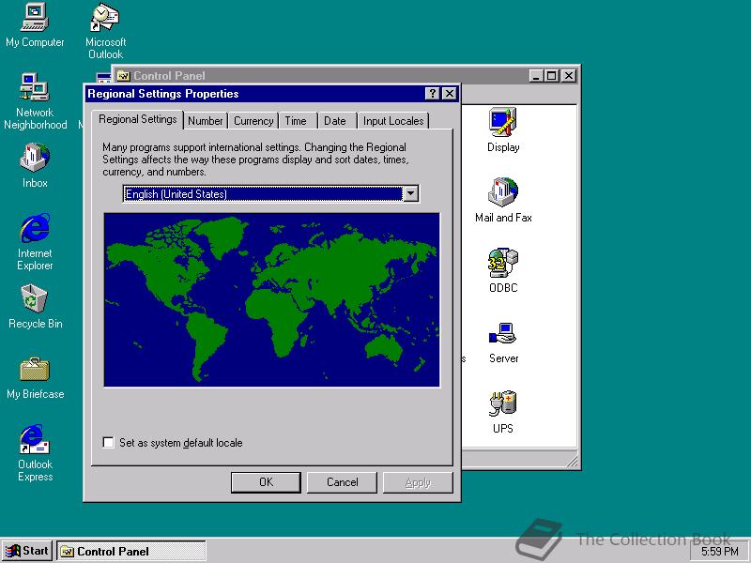Switch to the Number tab
The image size is (751, 563).
pyautogui.click(x=206, y=121)
